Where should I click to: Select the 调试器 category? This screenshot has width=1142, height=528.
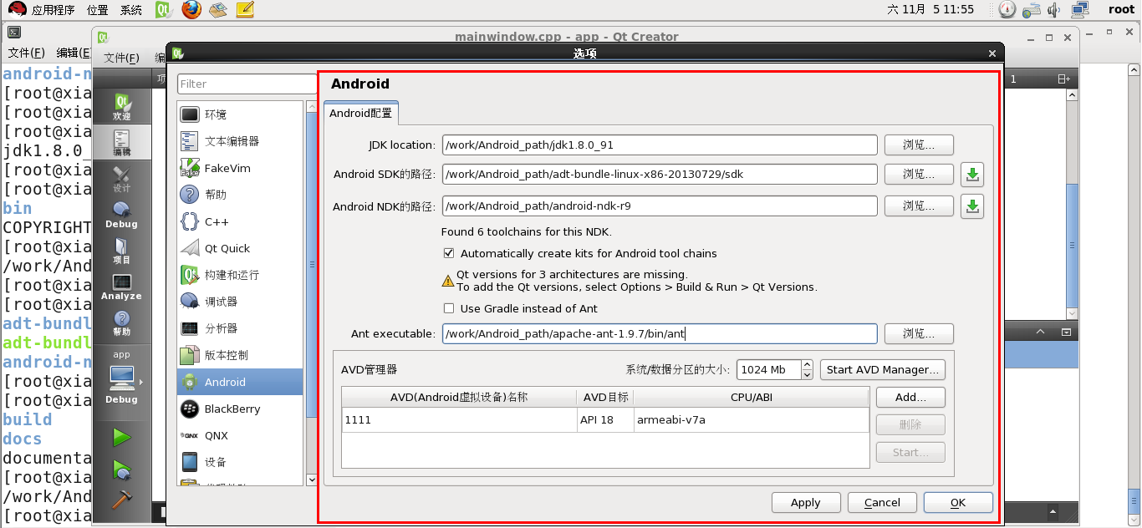click(241, 302)
